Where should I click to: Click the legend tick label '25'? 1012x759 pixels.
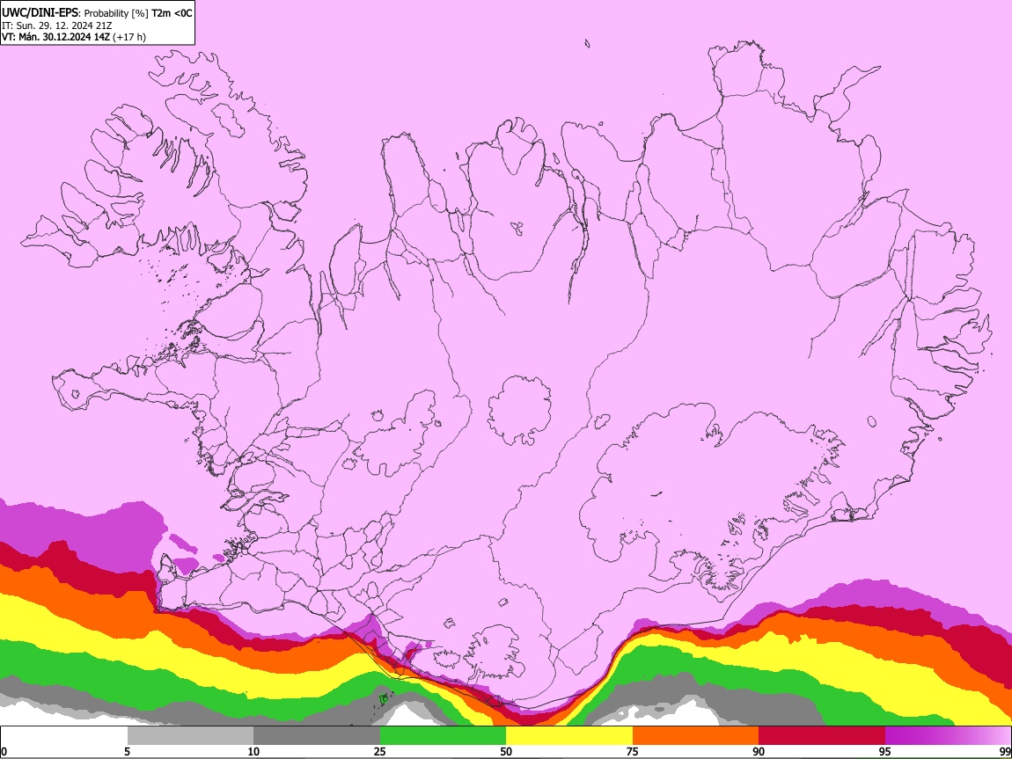coord(380,751)
